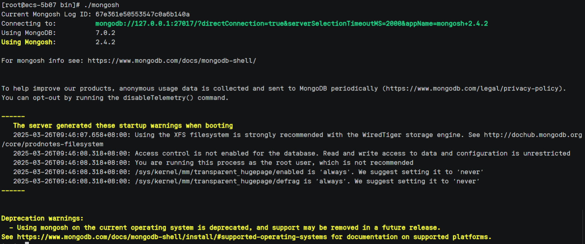This screenshot has height=244, width=585.
Task: Click the root user warning line
Action: tap(274, 163)
